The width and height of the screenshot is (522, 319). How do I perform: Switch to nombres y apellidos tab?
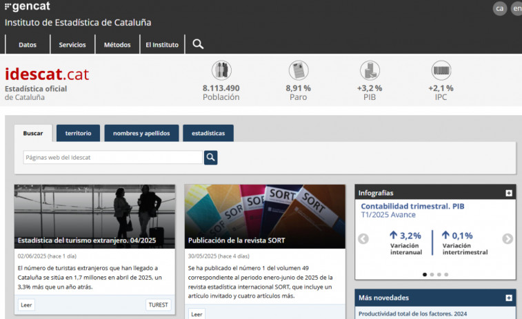tap(141, 133)
